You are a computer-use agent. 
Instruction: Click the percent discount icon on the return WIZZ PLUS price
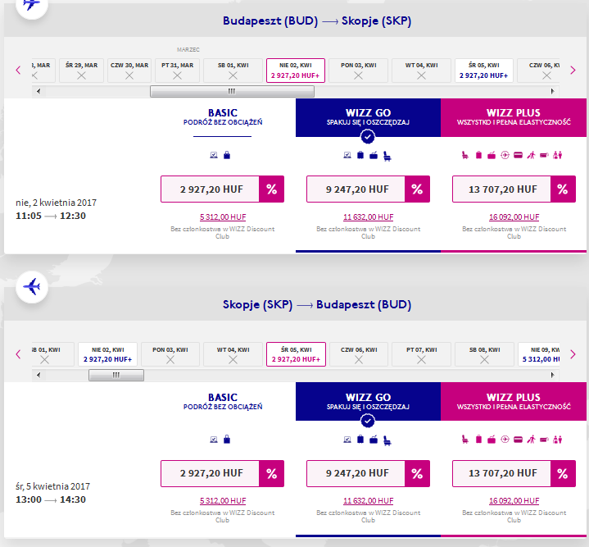pyautogui.click(x=563, y=473)
